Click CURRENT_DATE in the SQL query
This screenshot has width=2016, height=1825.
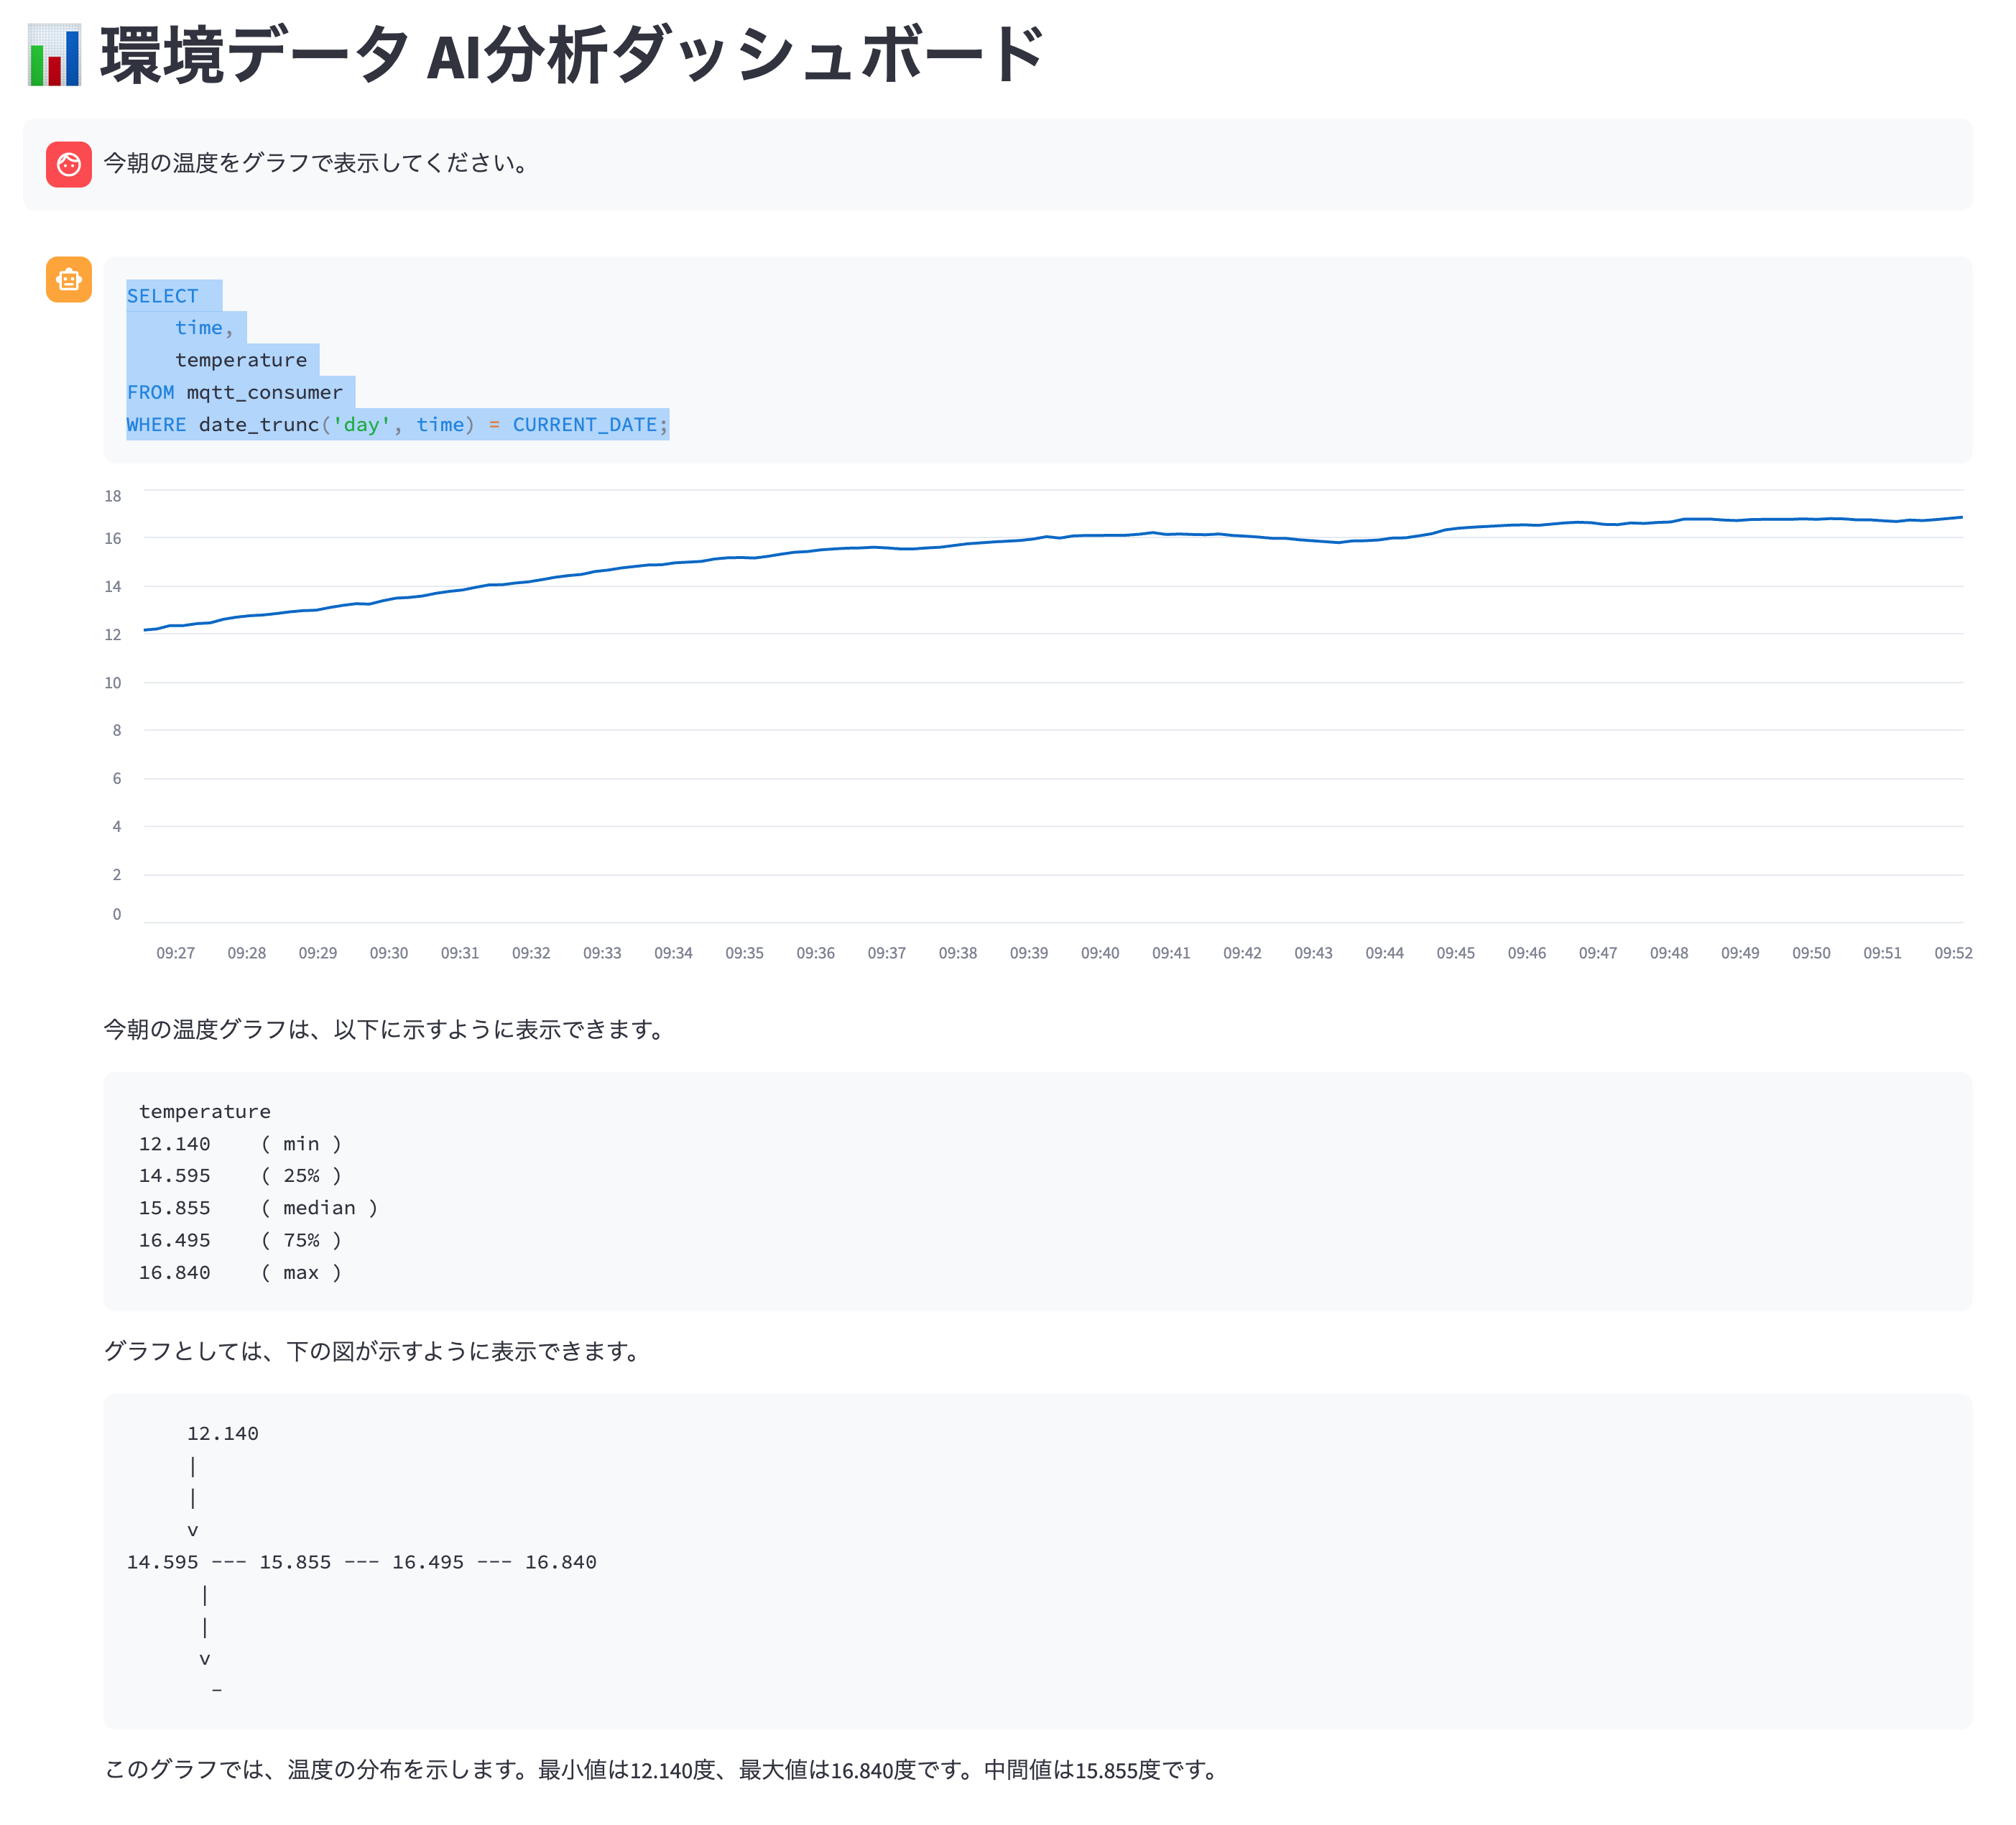584,425
